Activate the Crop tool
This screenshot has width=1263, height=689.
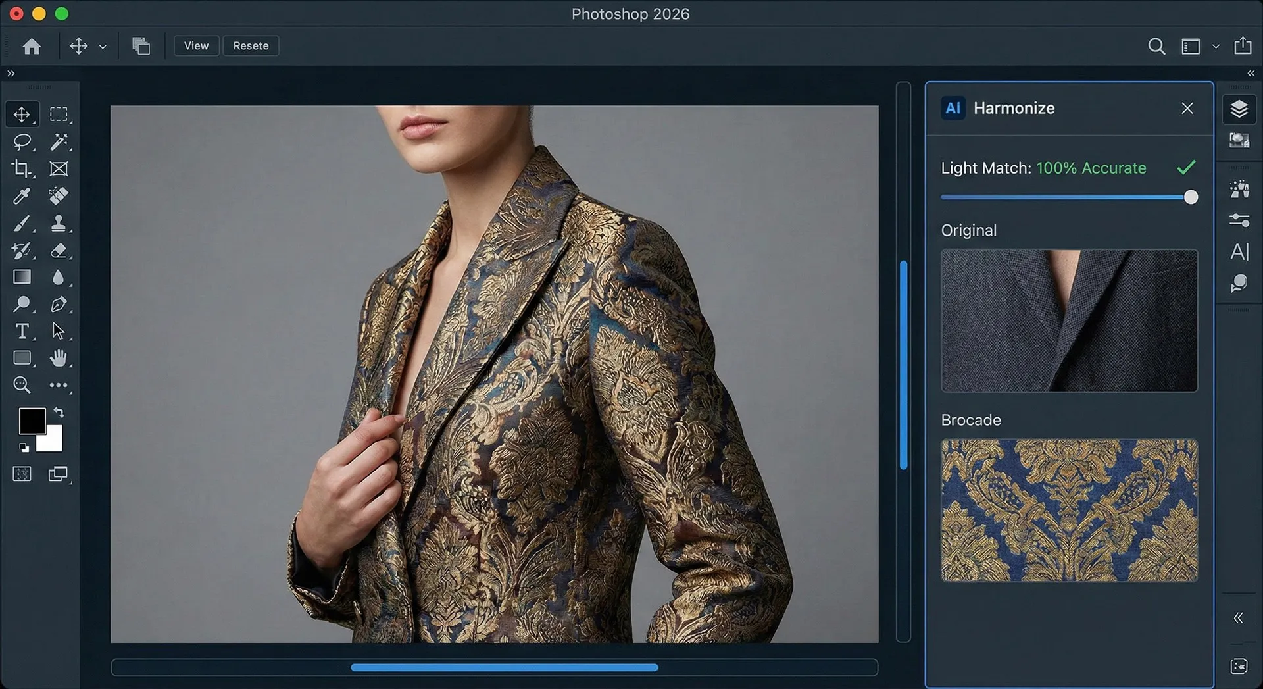click(22, 169)
